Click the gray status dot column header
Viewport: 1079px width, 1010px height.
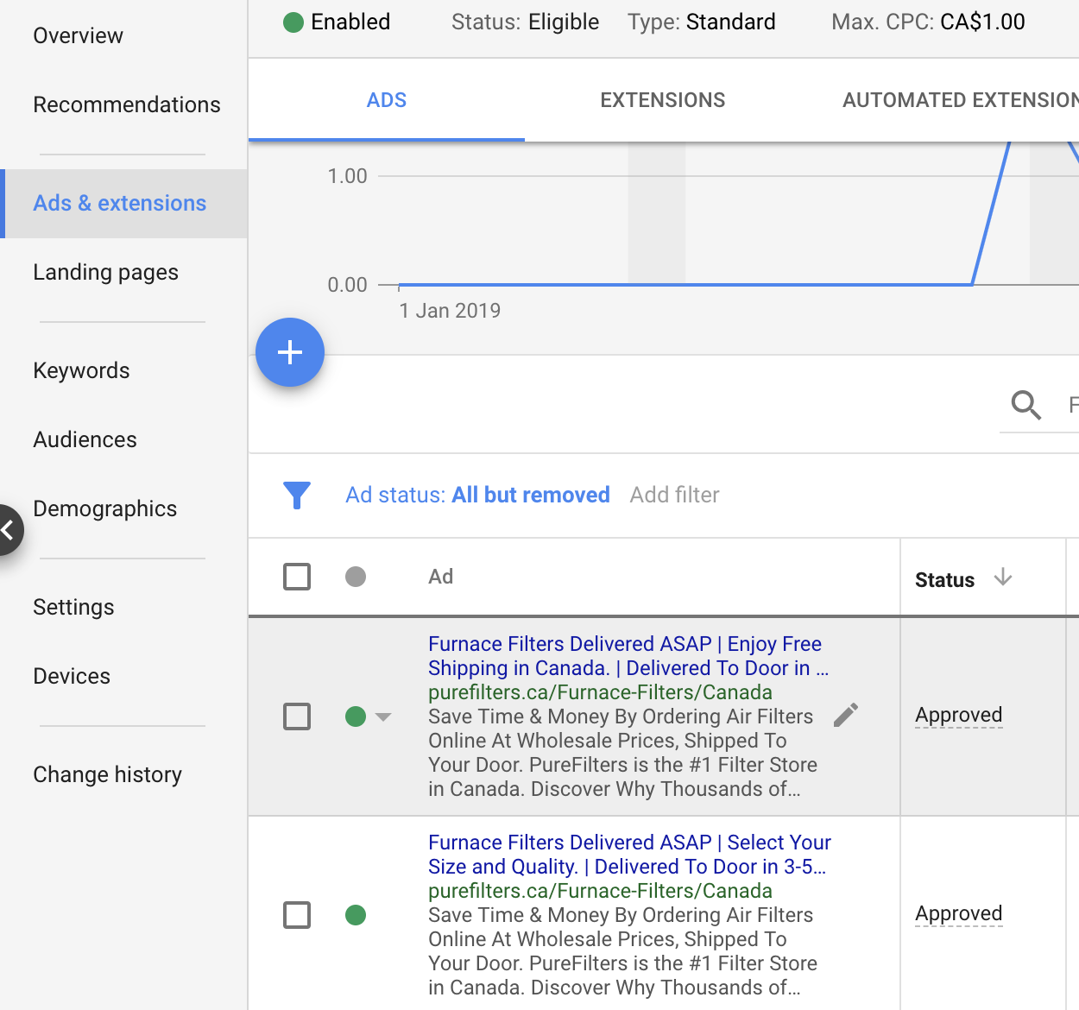coord(356,577)
